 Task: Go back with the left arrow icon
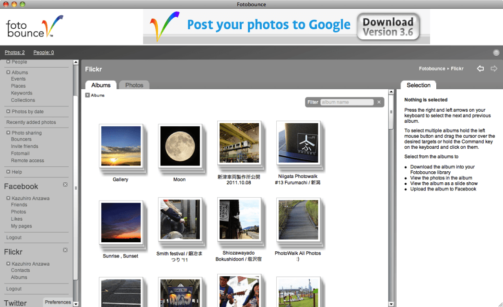click(480, 68)
